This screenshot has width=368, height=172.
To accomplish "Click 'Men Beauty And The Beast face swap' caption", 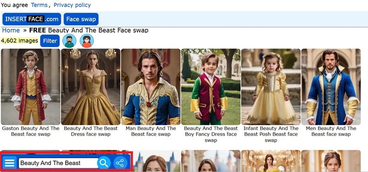I will (x=331, y=132).
